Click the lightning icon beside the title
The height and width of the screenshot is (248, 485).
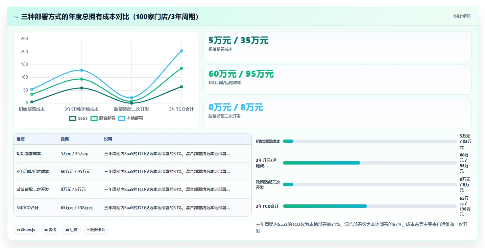(x=16, y=17)
